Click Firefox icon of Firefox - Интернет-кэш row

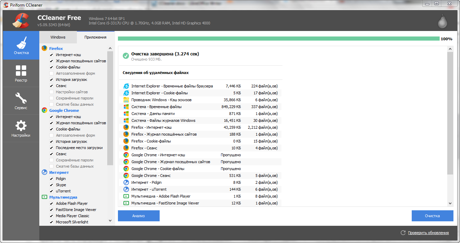pyautogui.click(x=126, y=127)
